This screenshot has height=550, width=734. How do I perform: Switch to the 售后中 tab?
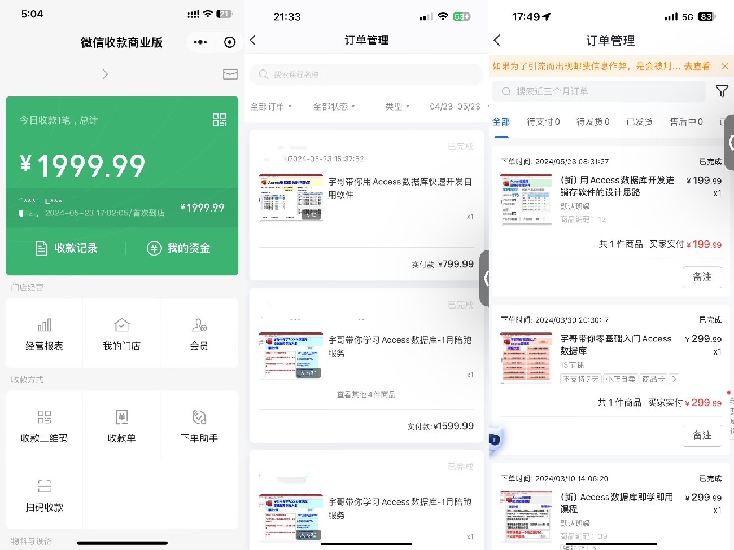686,122
